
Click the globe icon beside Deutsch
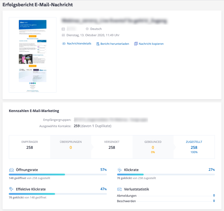click(87, 29)
